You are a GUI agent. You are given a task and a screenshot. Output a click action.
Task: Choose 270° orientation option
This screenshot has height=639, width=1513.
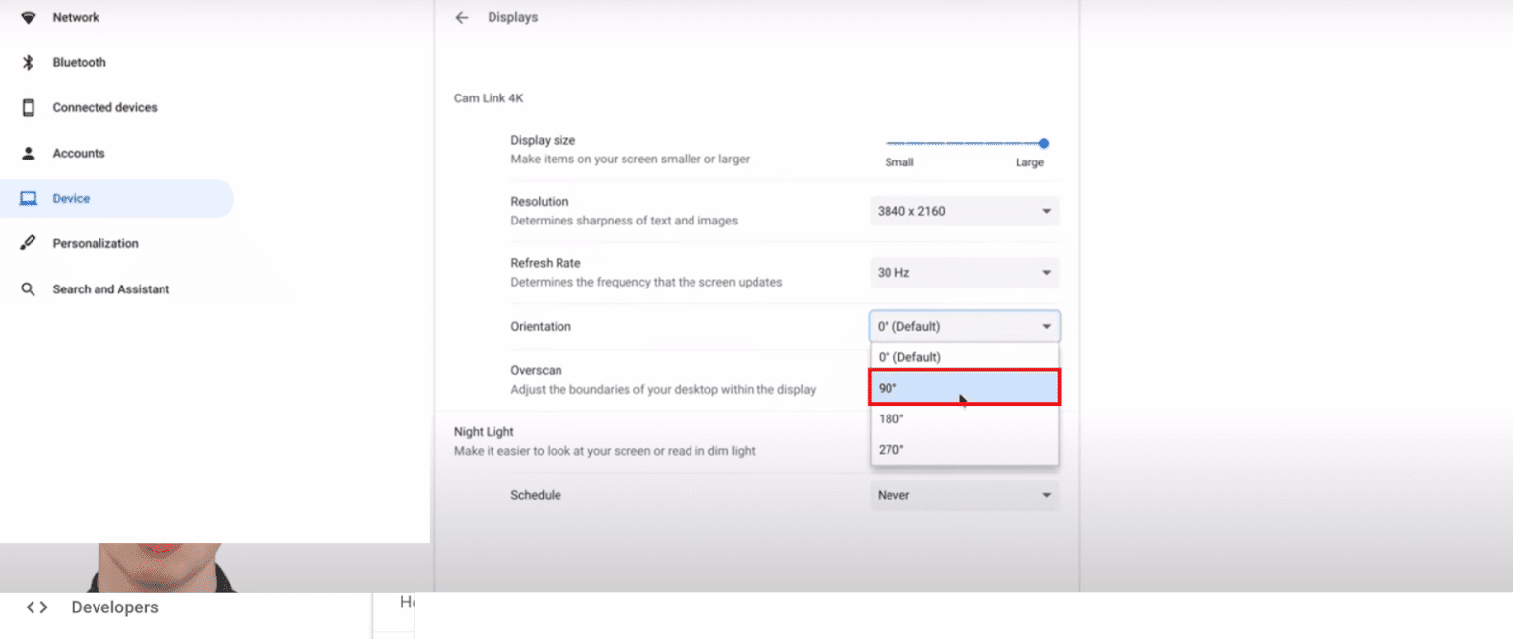tap(964, 449)
